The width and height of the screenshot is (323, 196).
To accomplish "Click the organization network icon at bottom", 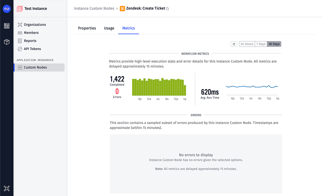I will 7,188.
